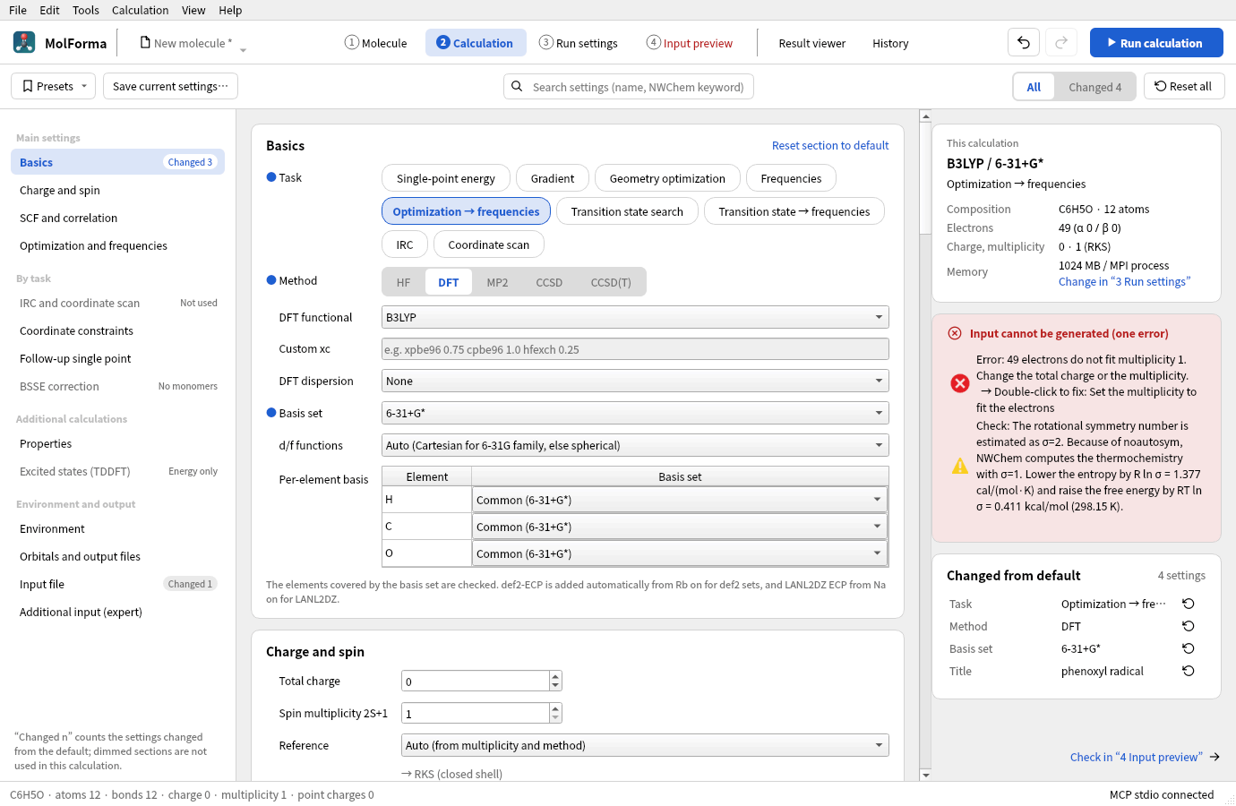Switch method to CCSD(T)
This screenshot has height=806, width=1236.
click(611, 282)
